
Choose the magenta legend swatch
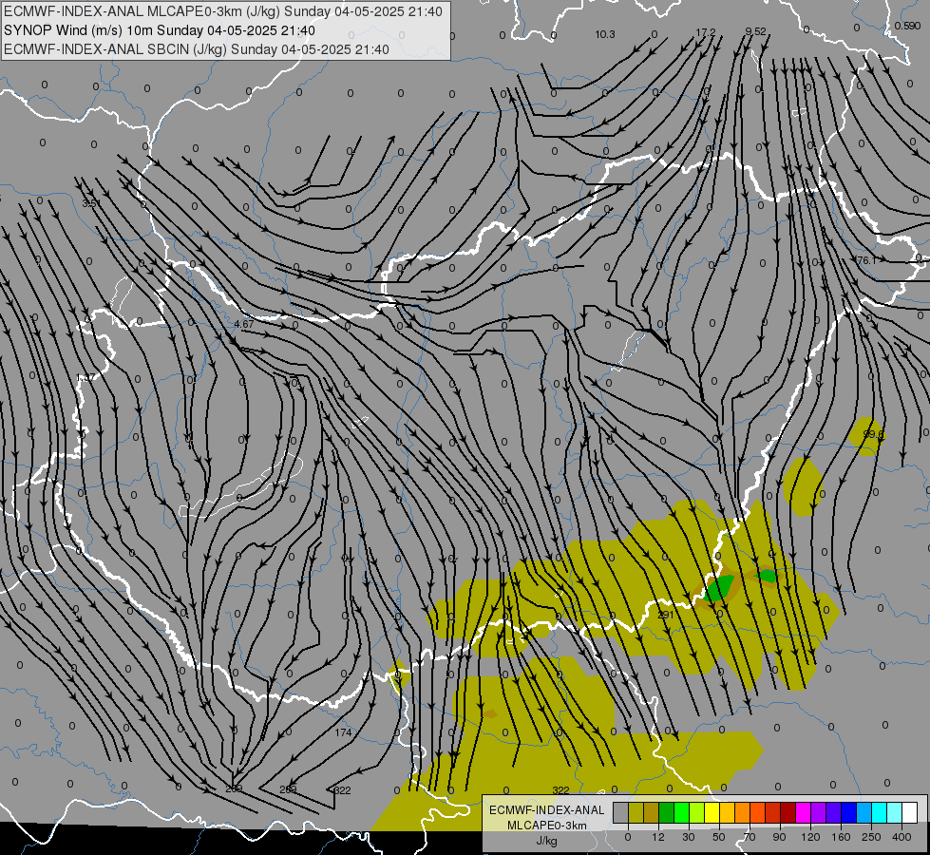pos(803,812)
